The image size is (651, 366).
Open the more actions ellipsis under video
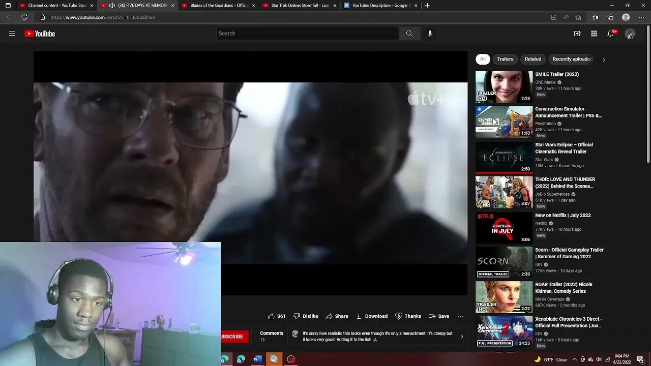461,316
